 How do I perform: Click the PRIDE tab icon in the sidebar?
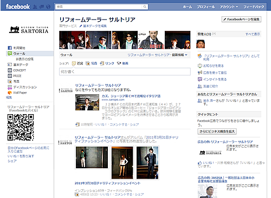[x=10, y=76]
